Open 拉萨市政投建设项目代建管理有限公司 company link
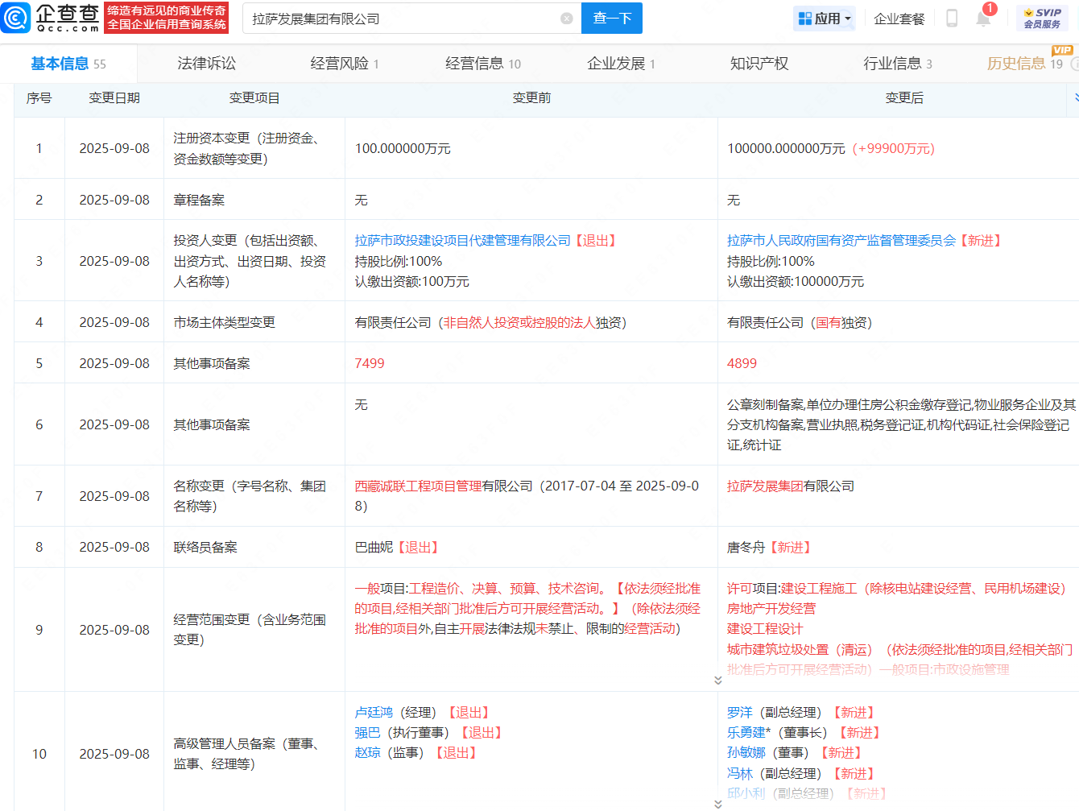This screenshot has height=811, width=1079. (462, 241)
